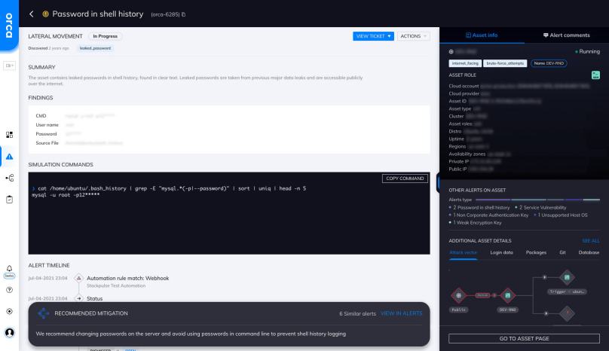Click the beta notifications bell icon
Image resolution: width=609 pixels, height=351 pixels.
click(x=9, y=268)
